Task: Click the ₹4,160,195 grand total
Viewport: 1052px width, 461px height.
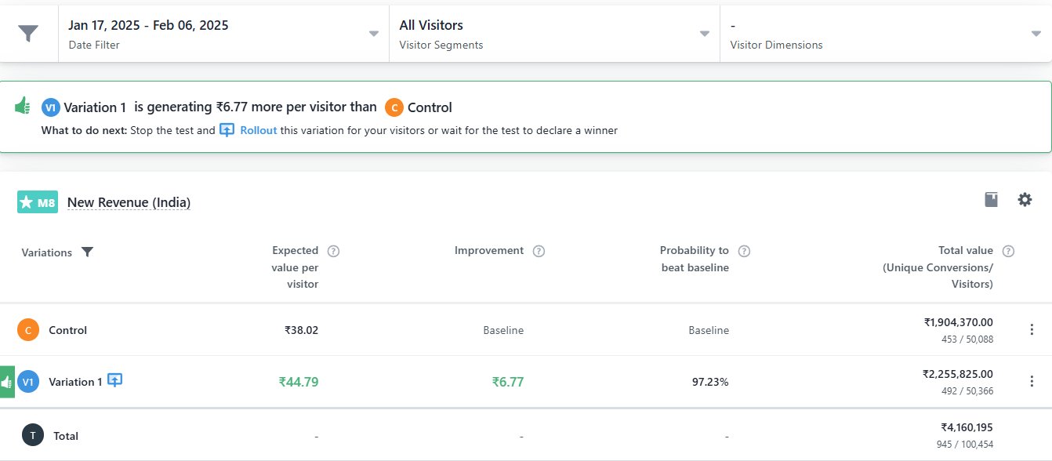Action: (x=967, y=427)
